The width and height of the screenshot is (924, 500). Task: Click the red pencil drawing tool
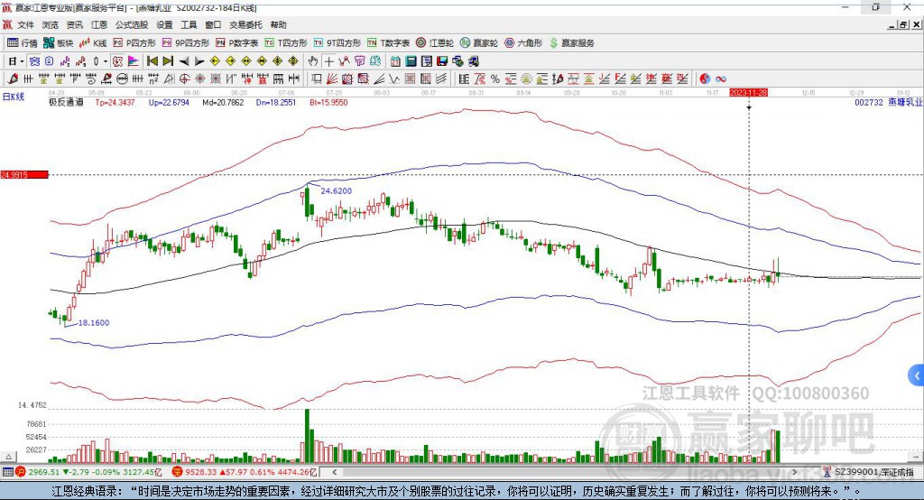pos(13,79)
